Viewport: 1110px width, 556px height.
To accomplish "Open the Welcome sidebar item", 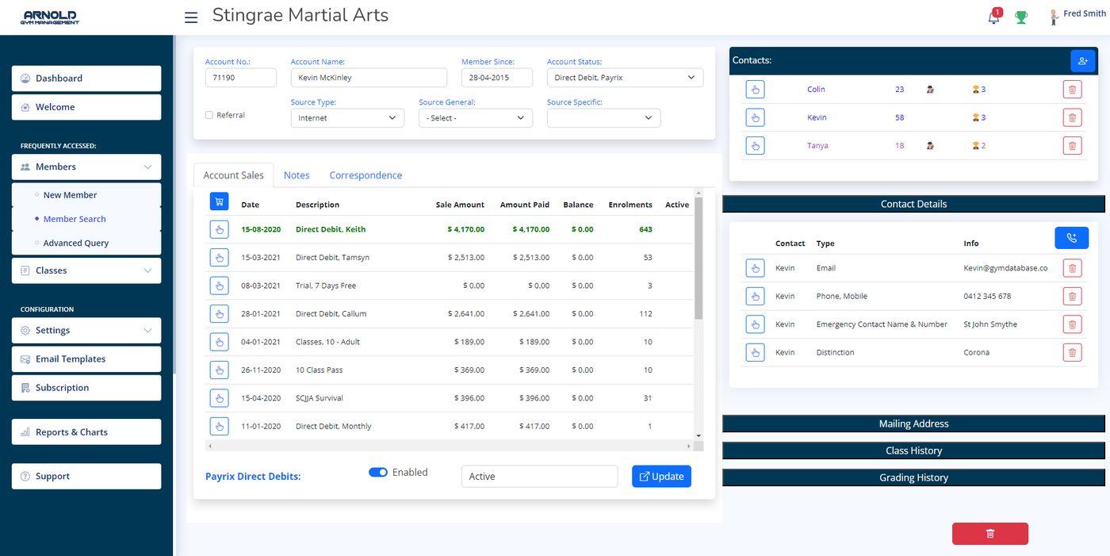I will pos(86,107).
